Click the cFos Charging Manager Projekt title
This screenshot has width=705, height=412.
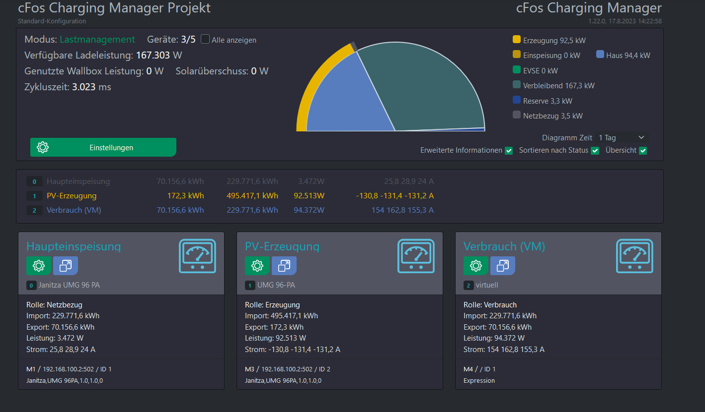pos(114,8)
